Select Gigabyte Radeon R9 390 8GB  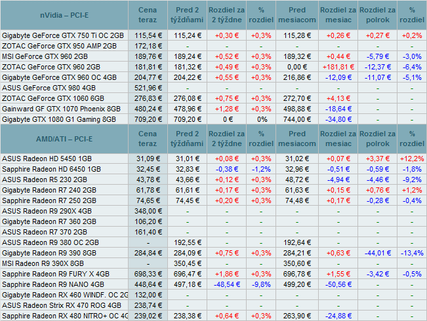49,253
